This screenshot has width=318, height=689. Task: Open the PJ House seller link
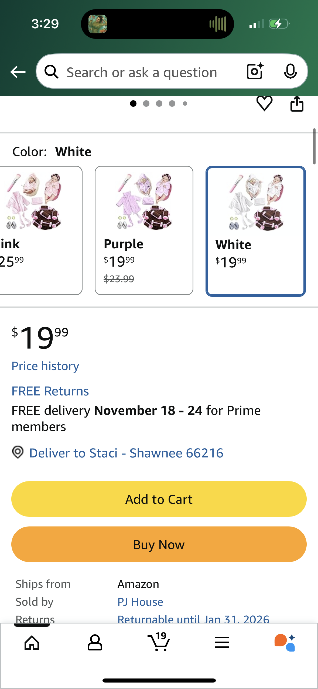click(140, 602)
